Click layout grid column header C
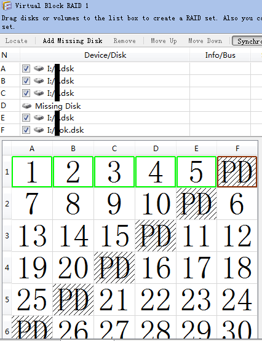 point(114,149)
